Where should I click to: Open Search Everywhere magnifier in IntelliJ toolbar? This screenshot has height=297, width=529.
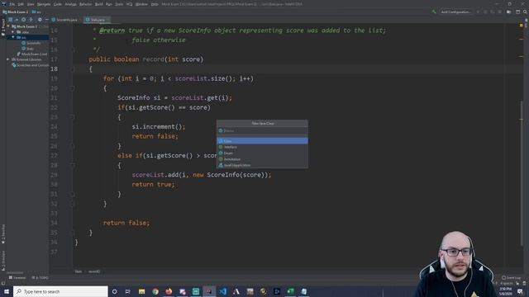click(525, 12)
